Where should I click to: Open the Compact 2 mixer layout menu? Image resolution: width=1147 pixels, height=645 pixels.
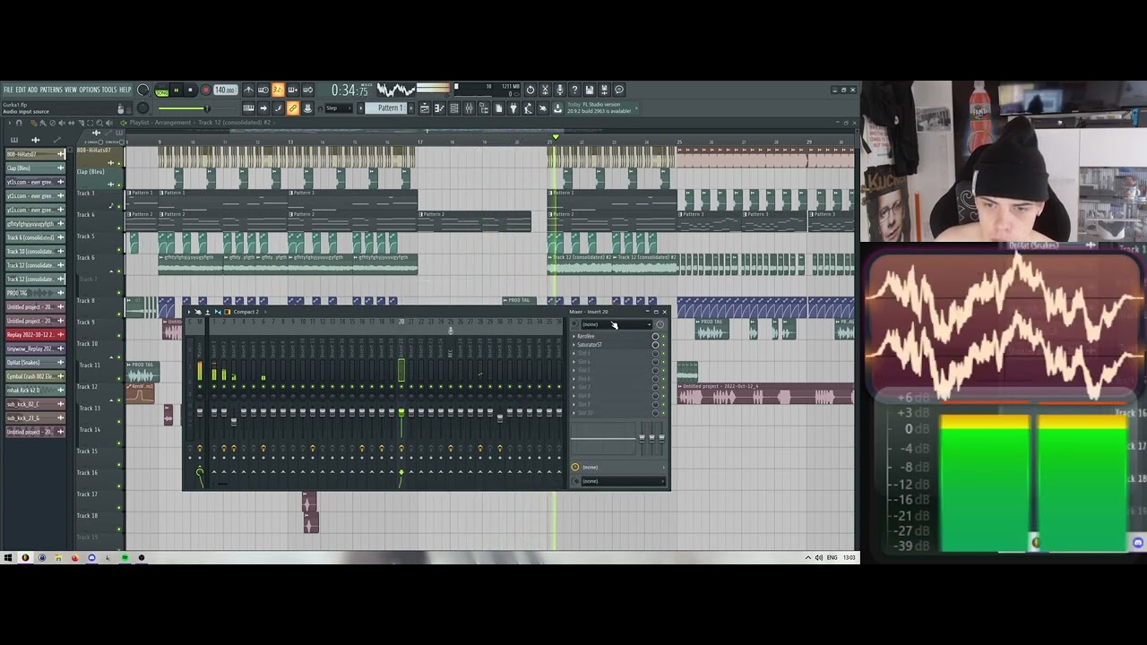click(x=246, y=312)
